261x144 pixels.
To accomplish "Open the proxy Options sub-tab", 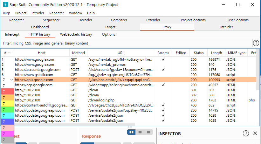I will (x=108, y=34).
